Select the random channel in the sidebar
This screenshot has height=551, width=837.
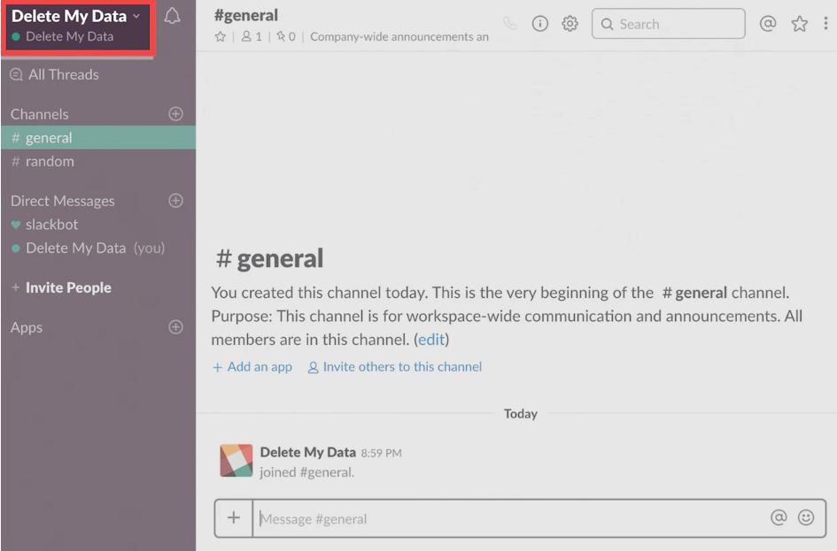coord(98,161)
